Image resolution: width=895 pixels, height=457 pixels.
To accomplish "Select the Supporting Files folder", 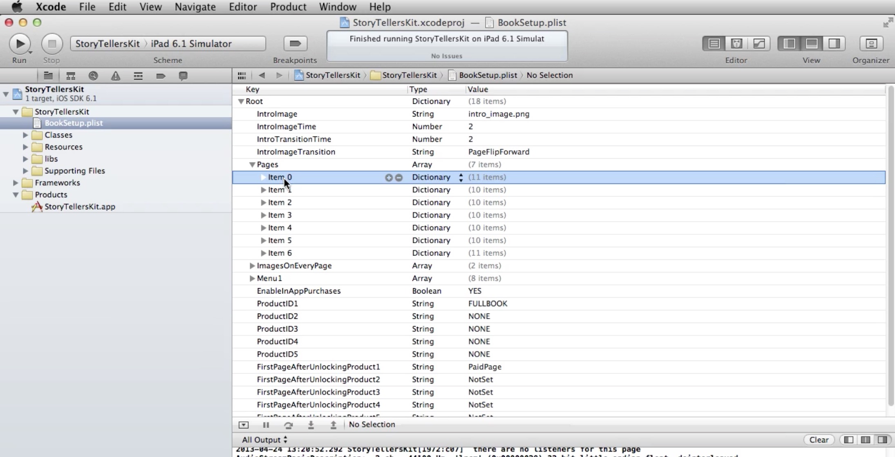I will [74, 171].
